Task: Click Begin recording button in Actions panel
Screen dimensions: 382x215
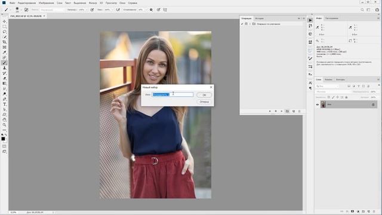Action: tap(276, 111)
